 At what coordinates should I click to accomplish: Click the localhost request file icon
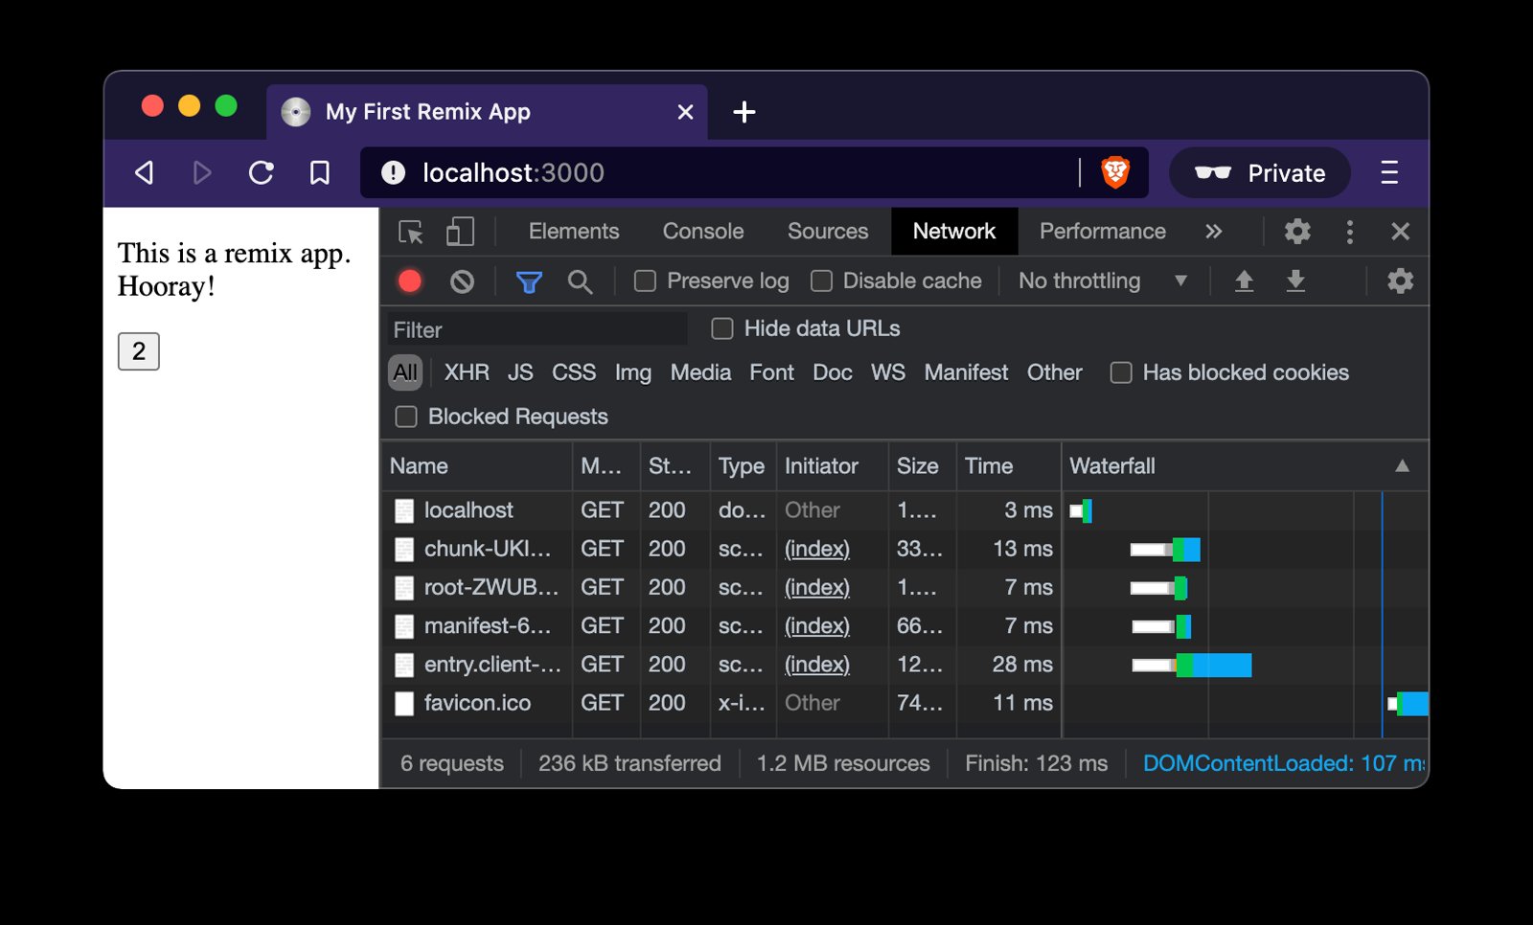pos(404,511)
